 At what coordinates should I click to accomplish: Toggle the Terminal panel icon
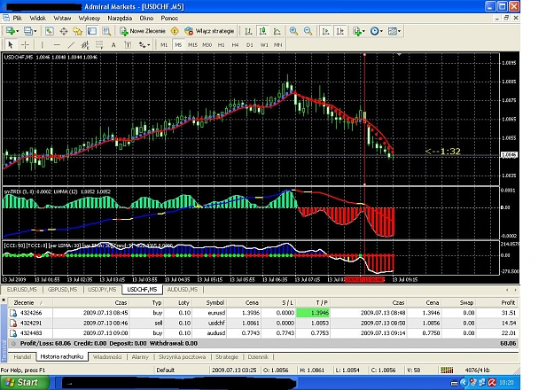tap(92, 31)
